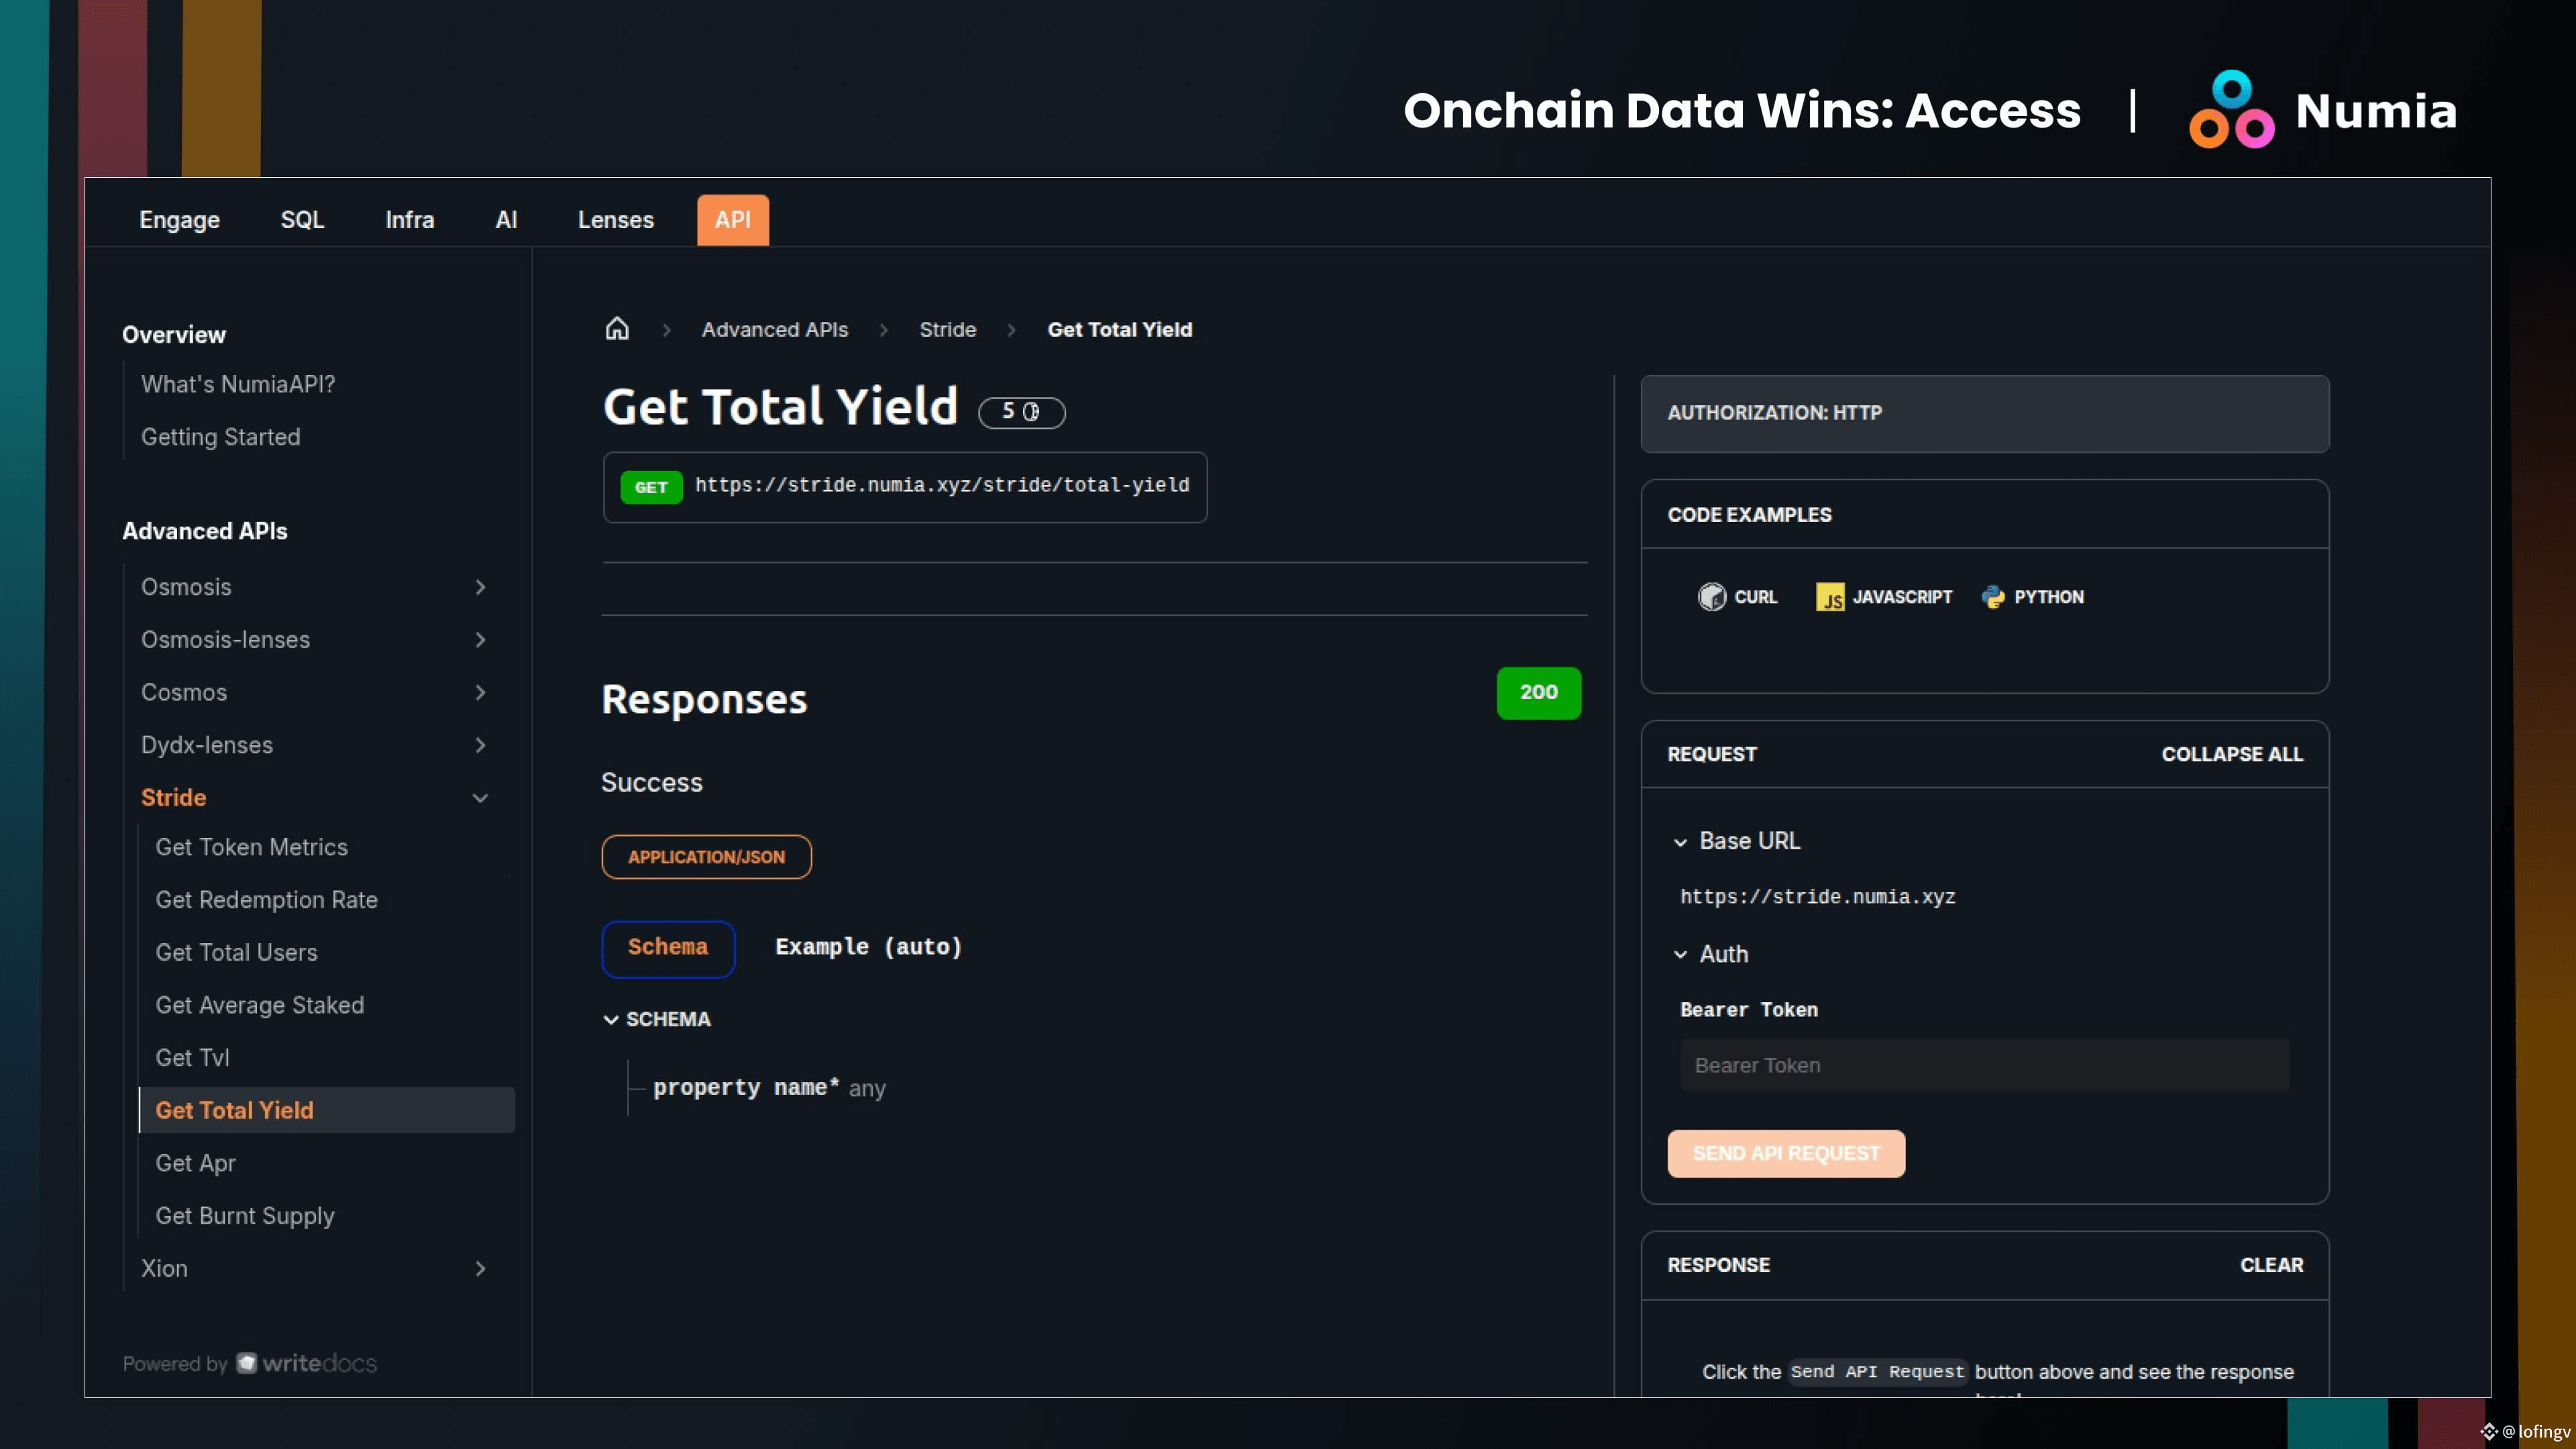Open the Lenses tab
This screenshot has height=1449, width=2576.
[x=615, y=220]
